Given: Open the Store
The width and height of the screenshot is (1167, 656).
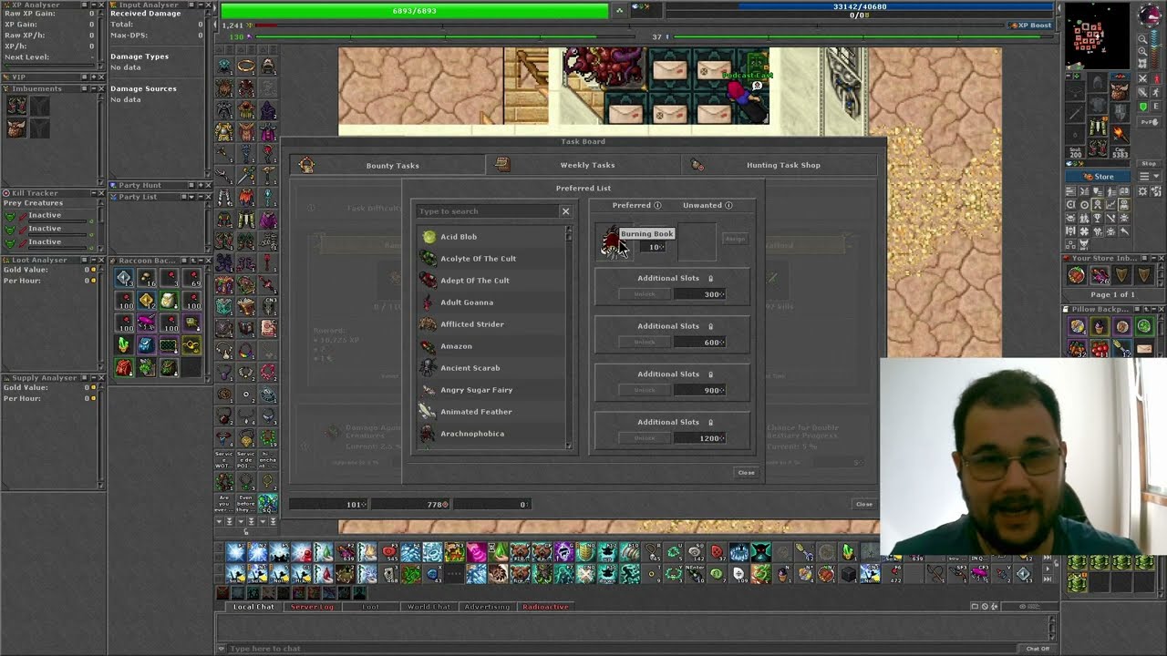Looking at the screenshot, I should coord(1100,177).
